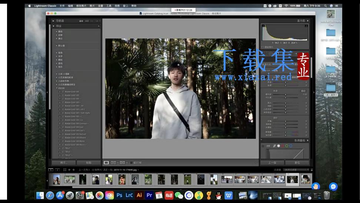Open the 照片 menu
Image resolution: width=360 pixels, height=203 pixels.
92,6
